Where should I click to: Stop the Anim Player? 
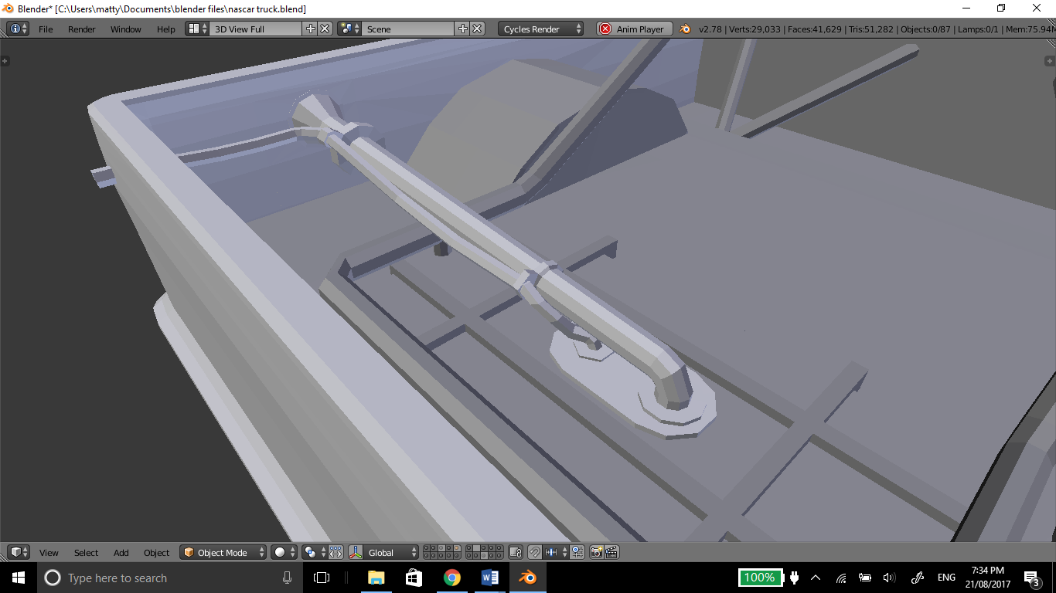tap(635, 29)
